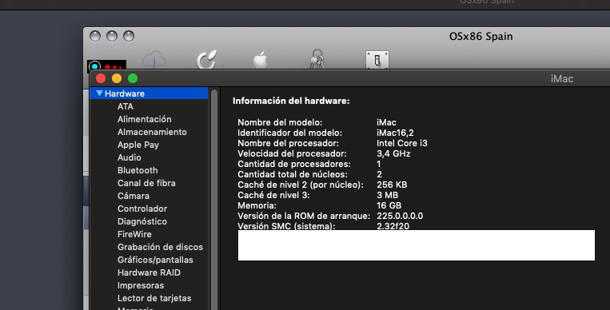The height and width of the screenshot is (310, 610).
Task: Open the Almacenamiento entry
Action: click(x=152, y=132)
